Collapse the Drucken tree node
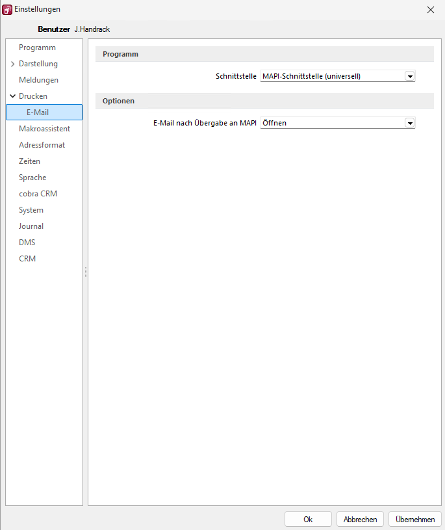 [12, 96]
